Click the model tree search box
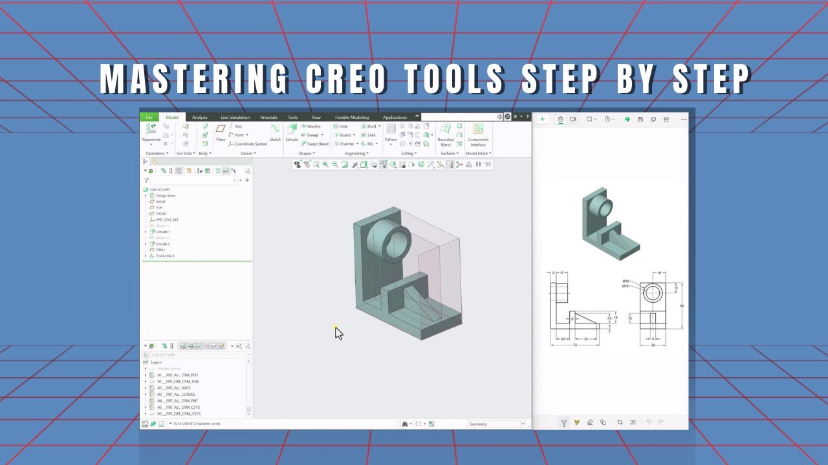The height and width of the screenshot is (465, 828). tap(193, 180)
